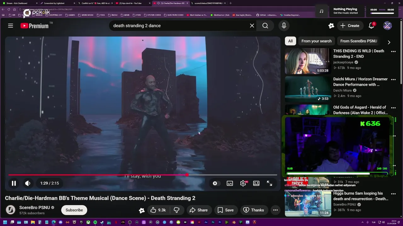Open Old Gods of Asgard video title

coord(360,110)
